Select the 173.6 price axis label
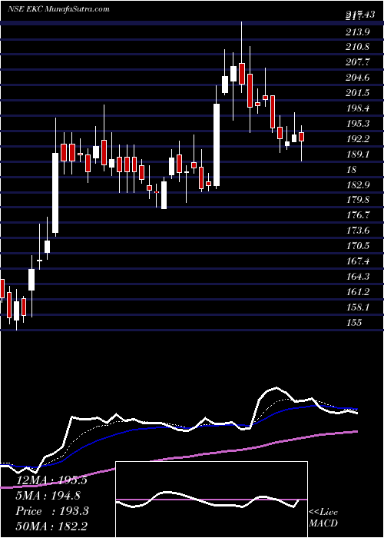Screen dimensions: 384x538 tap(359, 231)
